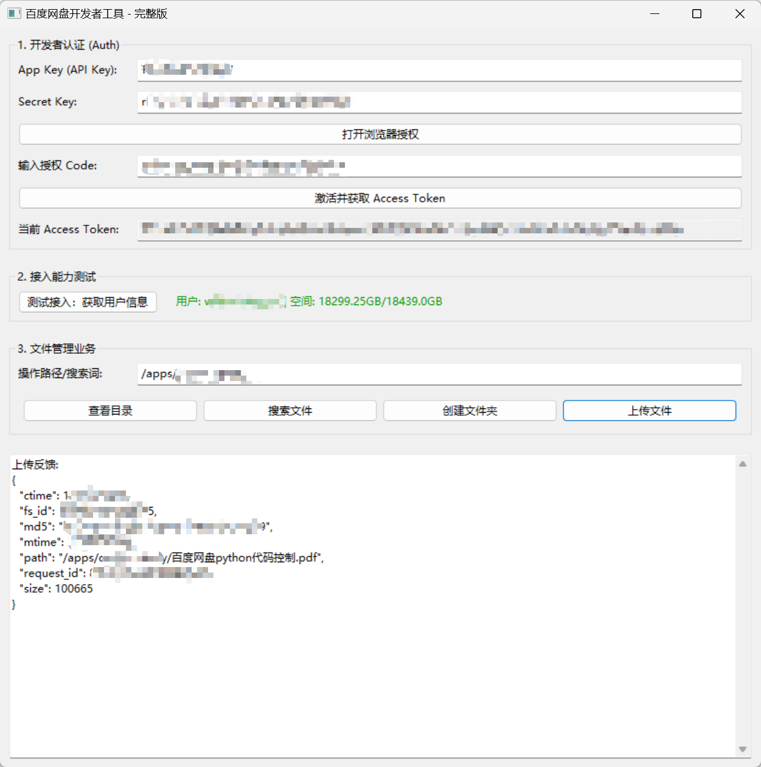Click the 空间: 18299.25GB/18439.0GB text
The image size is (761, 767).
click(366, 301)
